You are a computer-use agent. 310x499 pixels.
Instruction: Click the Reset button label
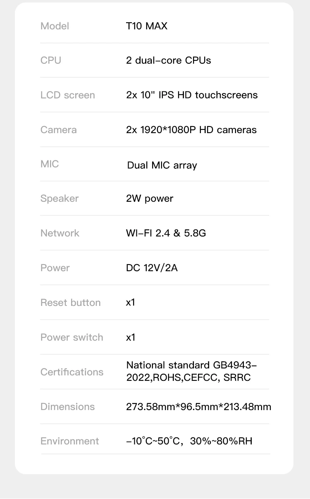coord(71,303)
